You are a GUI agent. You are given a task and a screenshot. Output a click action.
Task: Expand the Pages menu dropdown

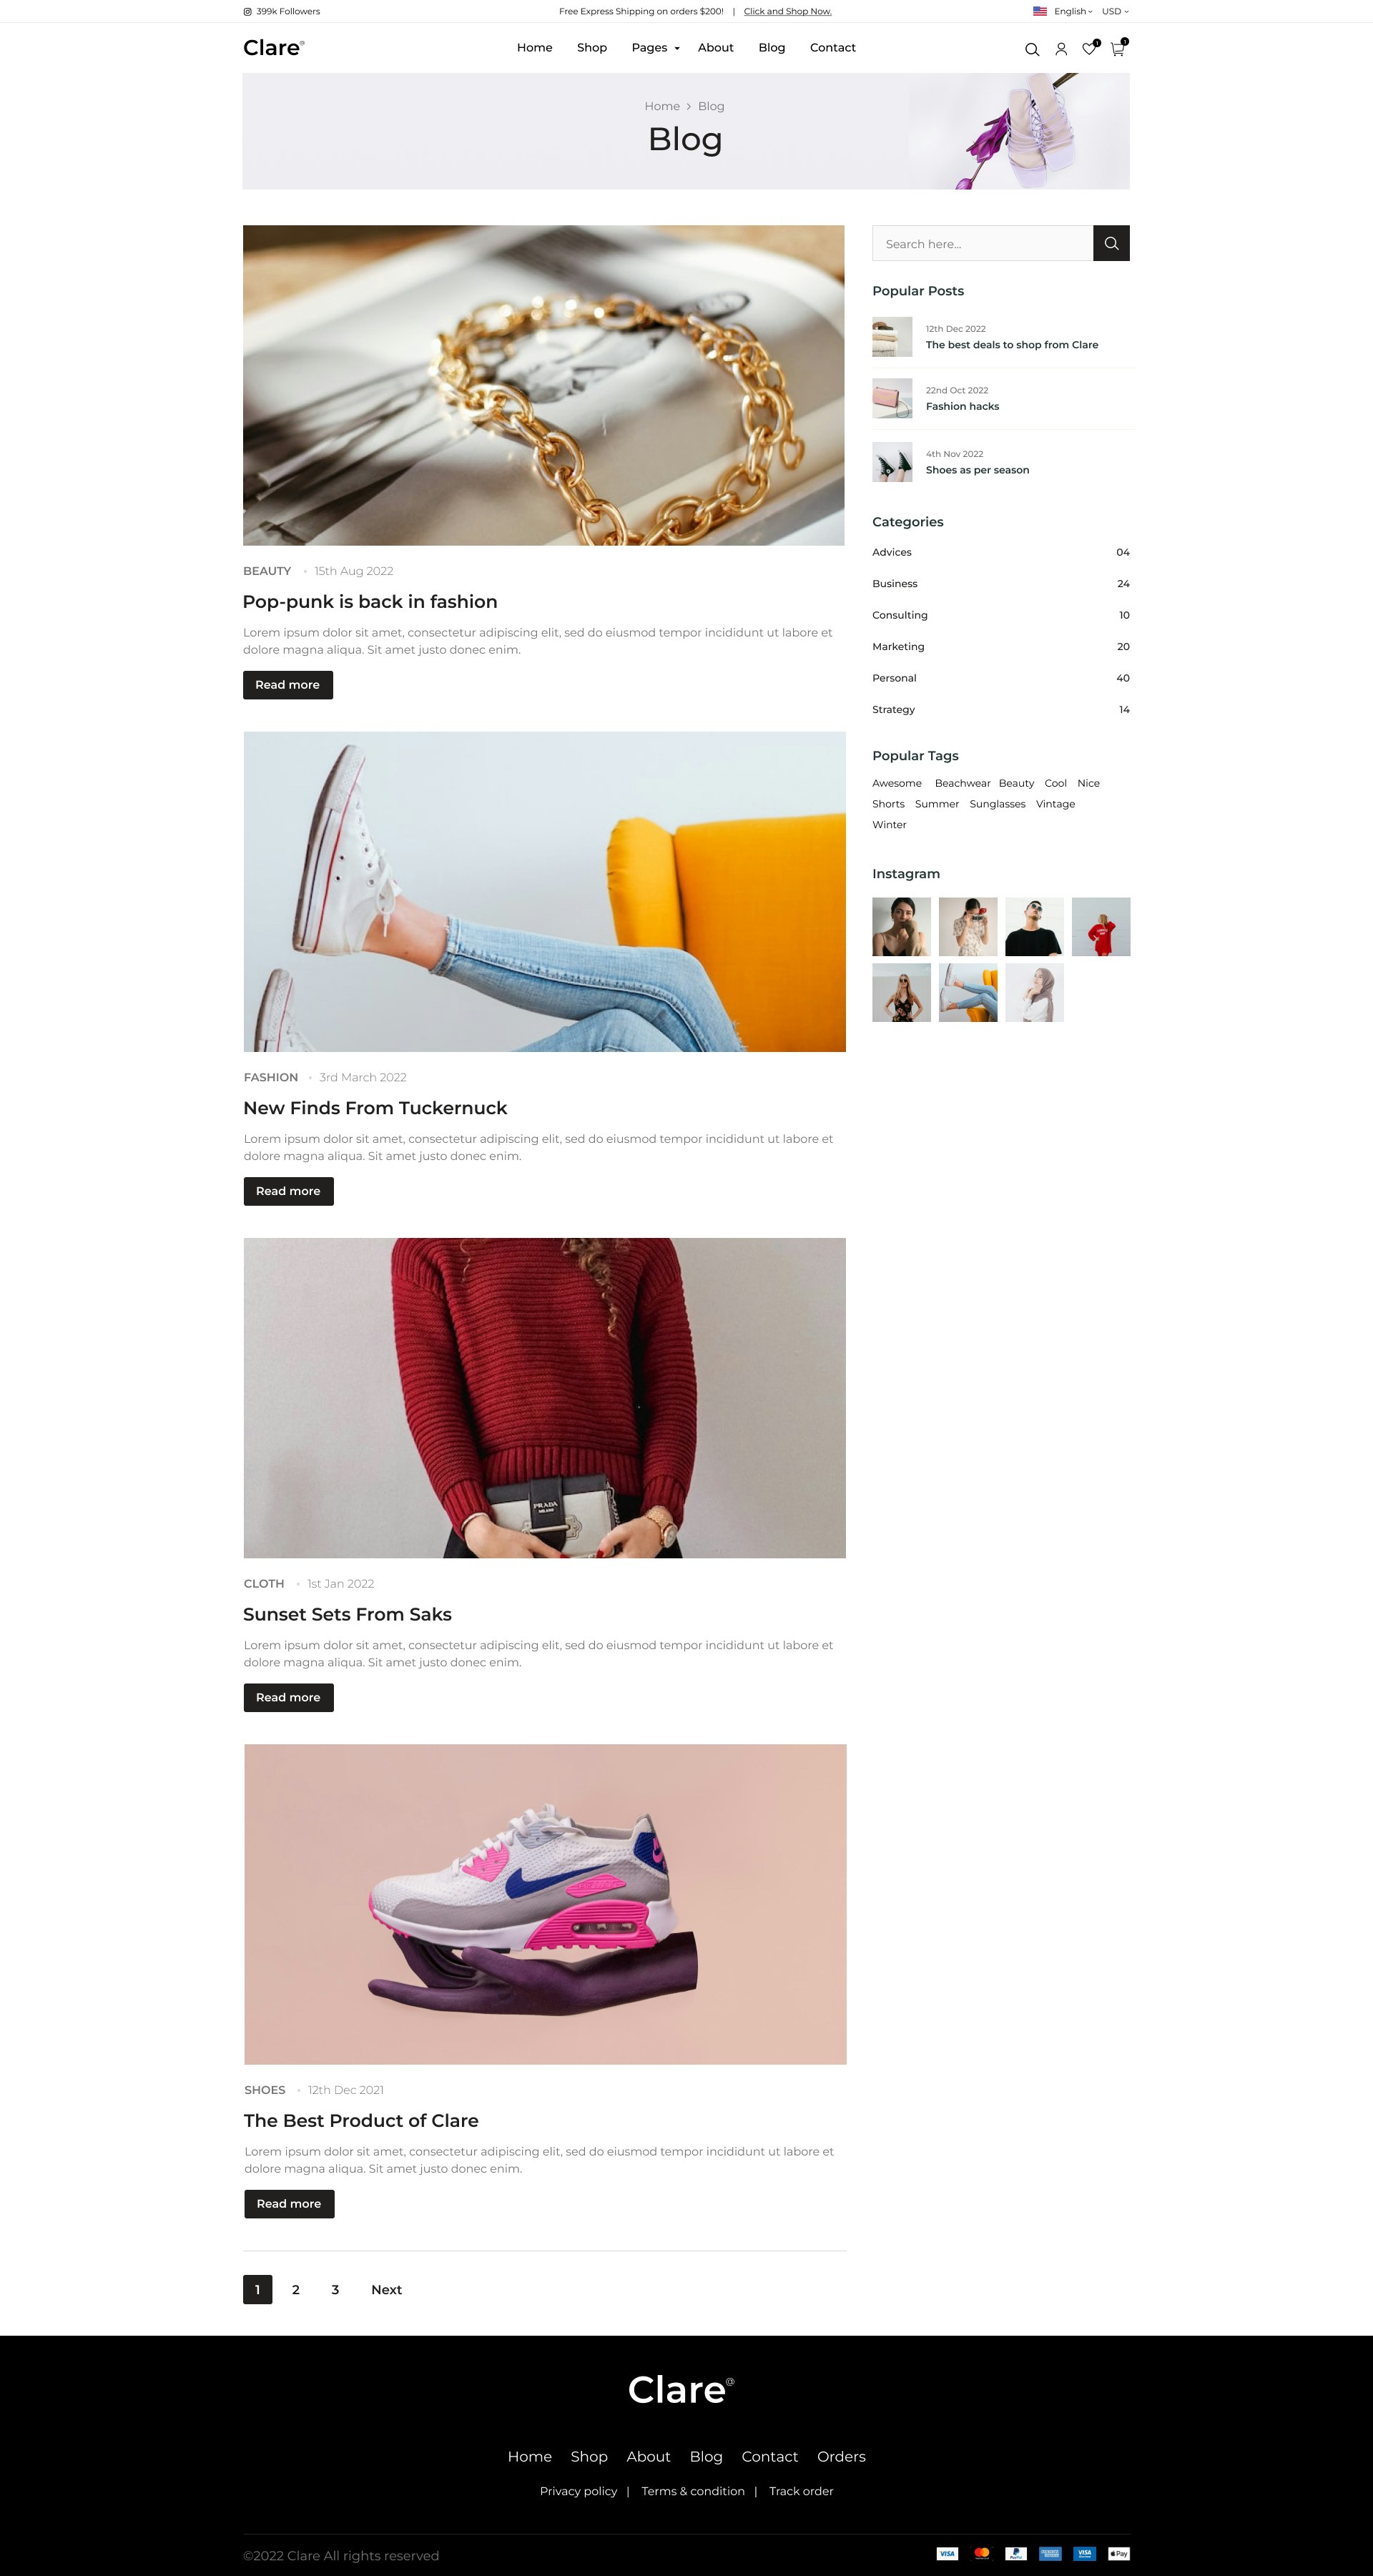point(656,48)
